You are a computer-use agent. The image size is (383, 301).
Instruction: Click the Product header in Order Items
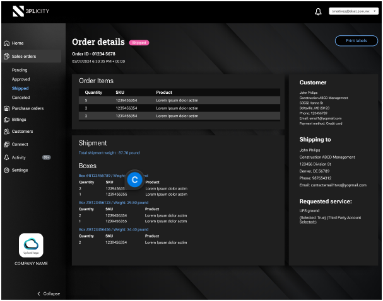click(164, 93)
